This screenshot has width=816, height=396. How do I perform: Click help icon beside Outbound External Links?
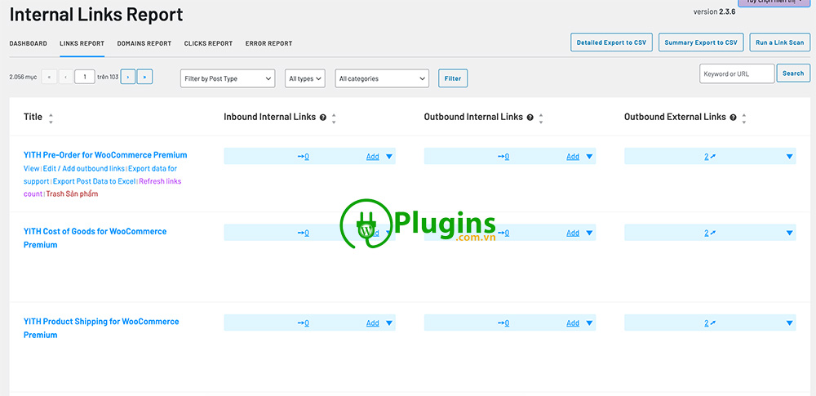[734, 118]
